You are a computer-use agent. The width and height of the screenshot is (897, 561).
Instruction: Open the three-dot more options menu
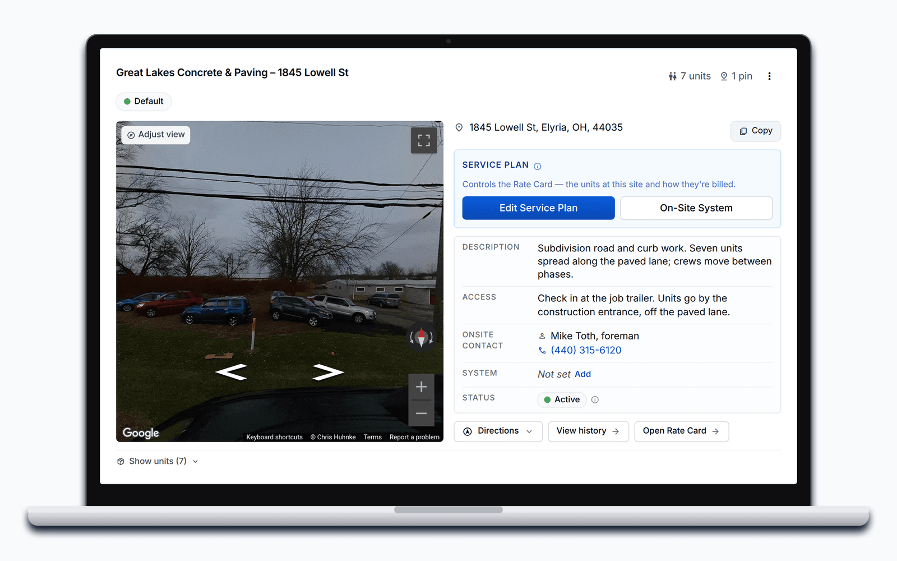click(769, 76)
